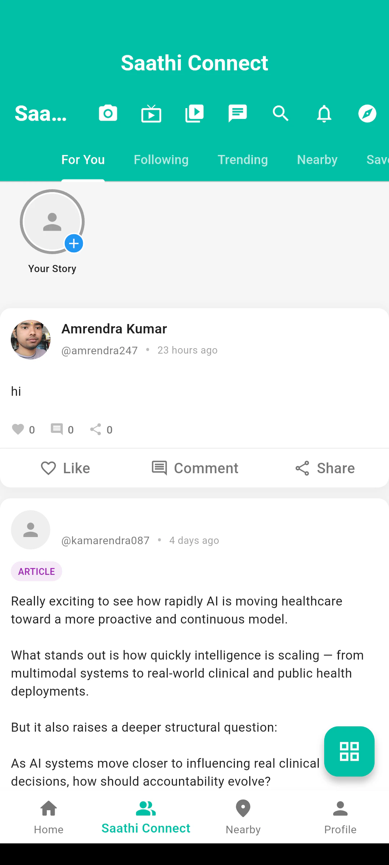Screen dimensions: 389x865
Task: Open @kamarendra087 user handle
Action: (106, 541)
